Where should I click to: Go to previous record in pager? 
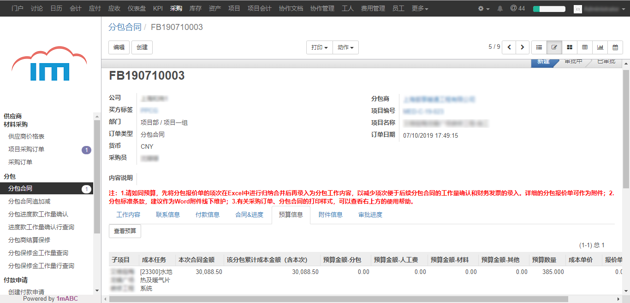click(509, 47)
